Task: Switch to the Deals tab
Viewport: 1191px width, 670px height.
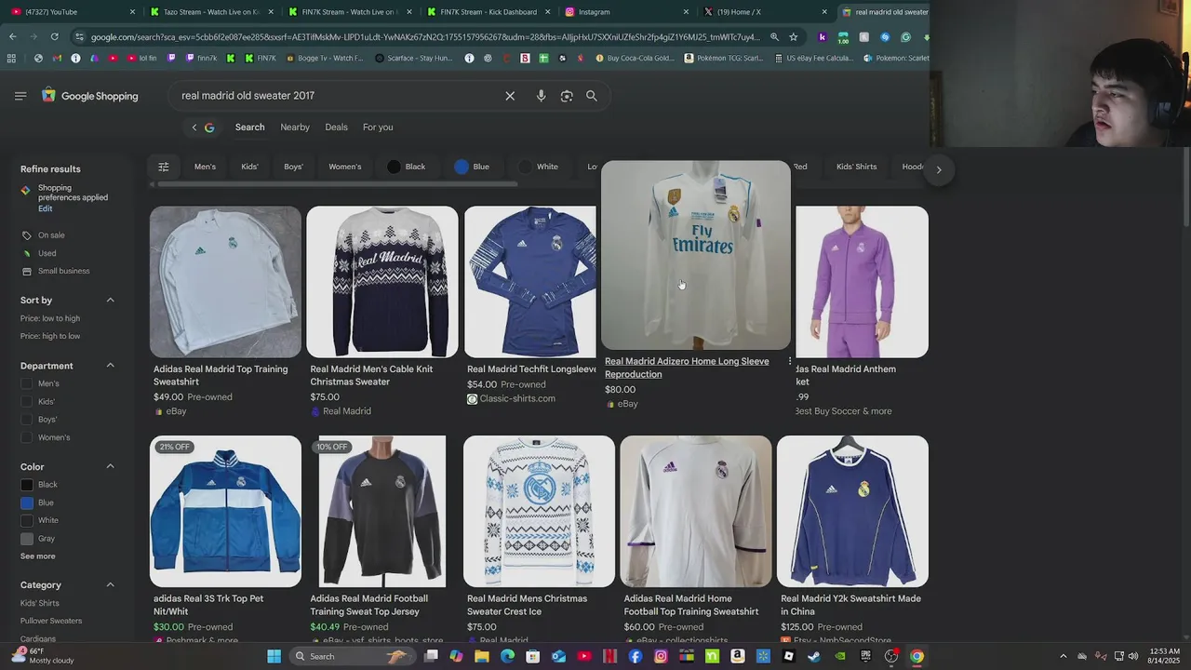Action: pos(336,127)
